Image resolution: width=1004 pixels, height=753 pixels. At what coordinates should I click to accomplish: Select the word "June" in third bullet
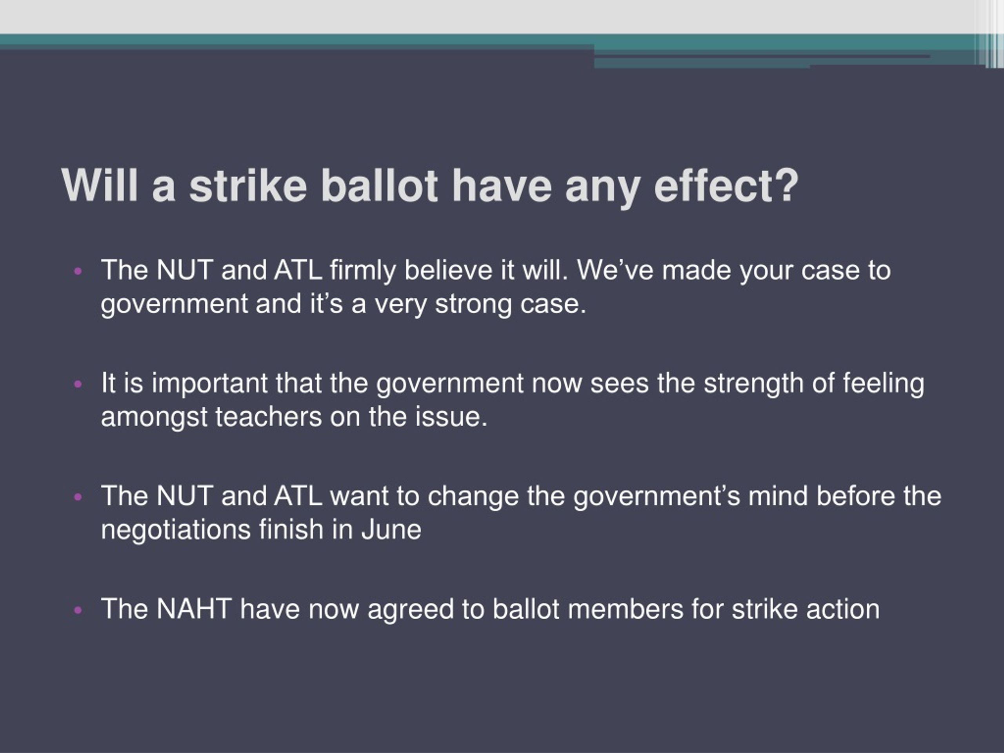[x=392, y=530]
